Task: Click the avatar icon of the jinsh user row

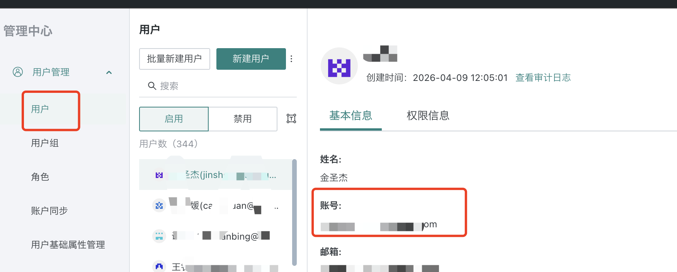Action: (x=159, y=175)
